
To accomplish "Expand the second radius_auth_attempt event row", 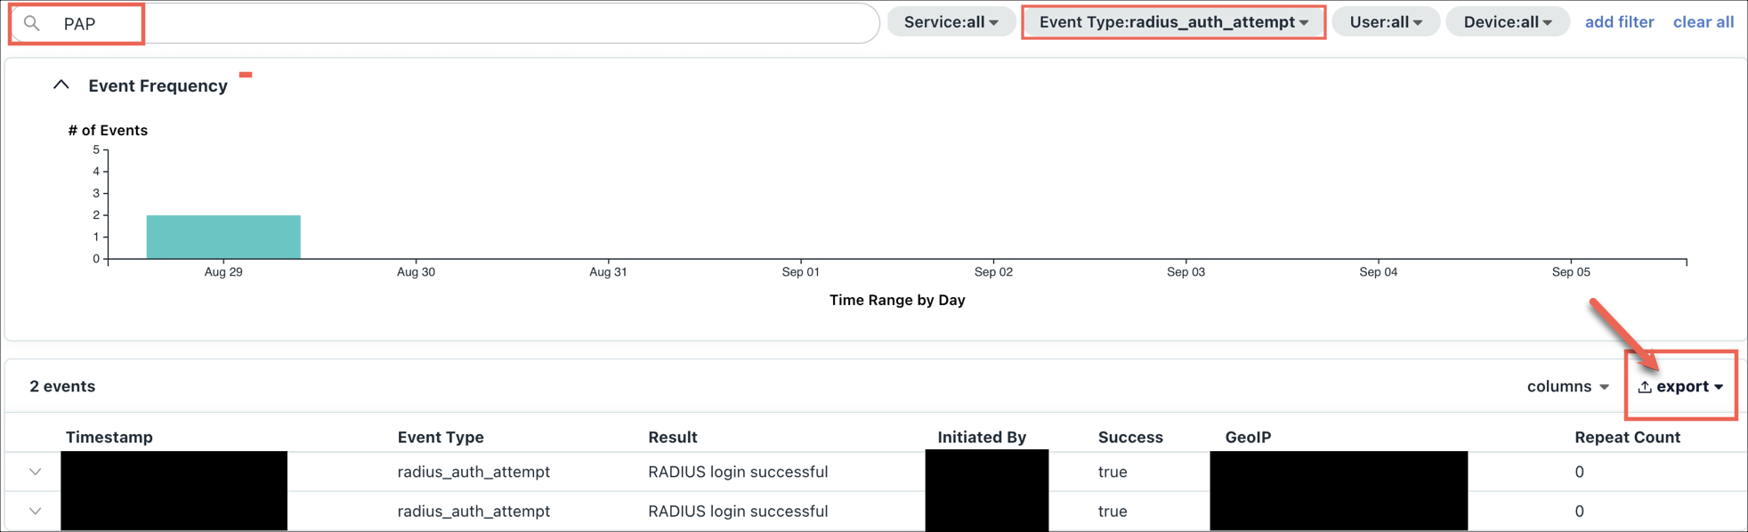I will pyautogui.click(x=36, y=512).
